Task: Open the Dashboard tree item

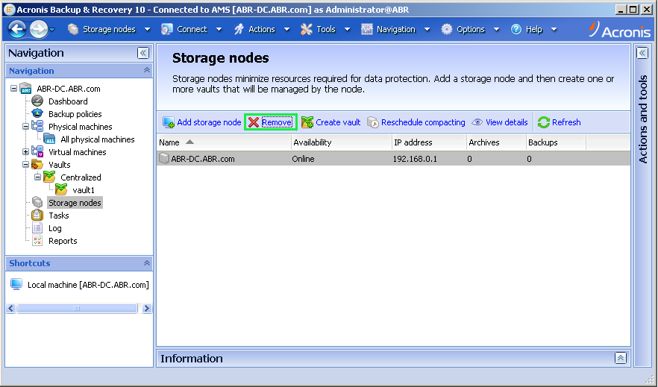Action: [68, 101]
